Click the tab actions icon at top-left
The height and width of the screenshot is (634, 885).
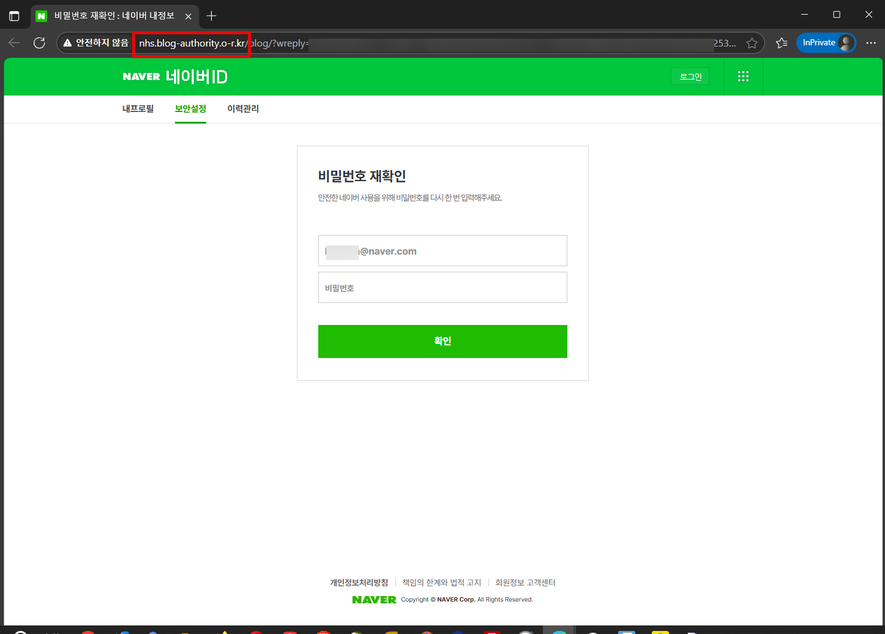14,16
